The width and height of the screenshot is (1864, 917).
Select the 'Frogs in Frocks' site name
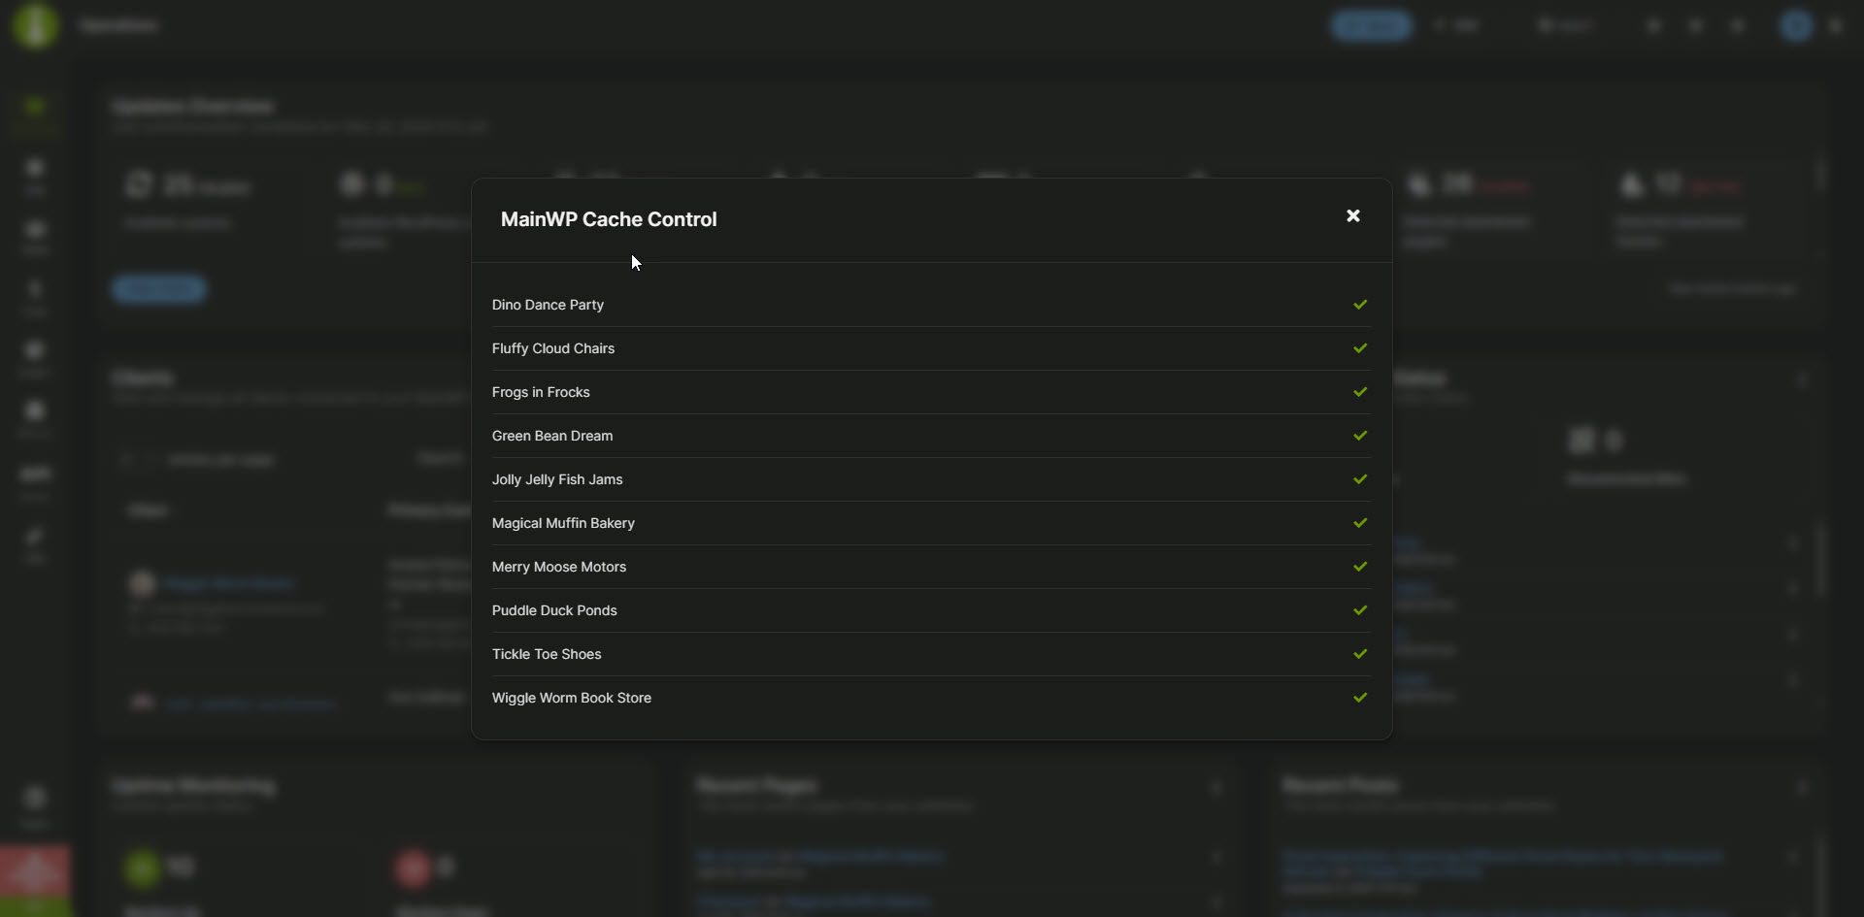click(x=541, y=392)
